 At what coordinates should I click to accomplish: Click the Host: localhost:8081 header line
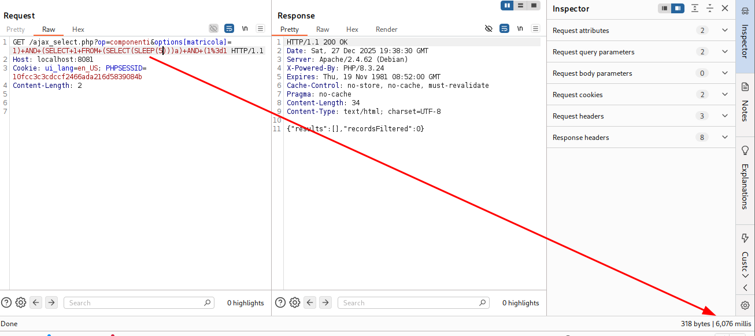tap(53, 60)
